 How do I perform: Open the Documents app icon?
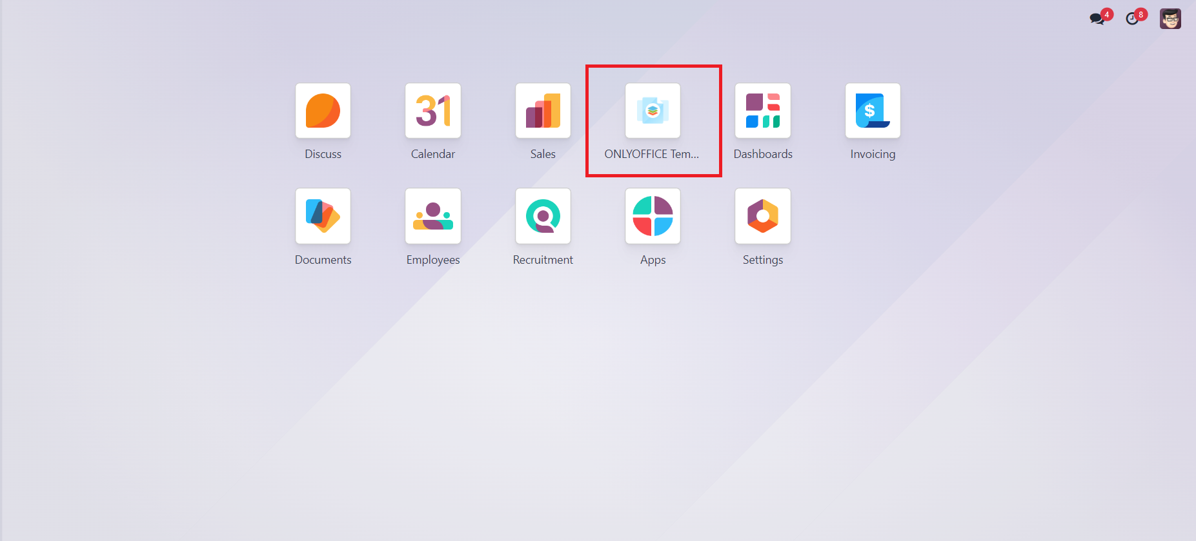pyautogui.click(x=323, y=216)
